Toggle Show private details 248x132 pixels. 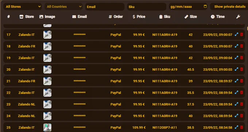click(229, 7)
